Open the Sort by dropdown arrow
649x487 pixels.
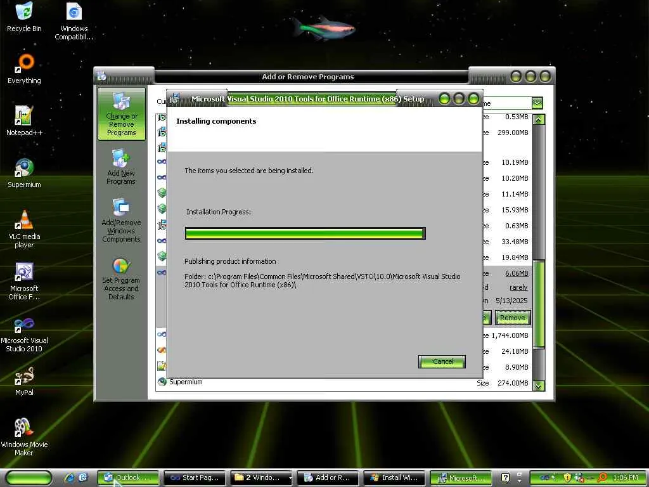(537, 103)
